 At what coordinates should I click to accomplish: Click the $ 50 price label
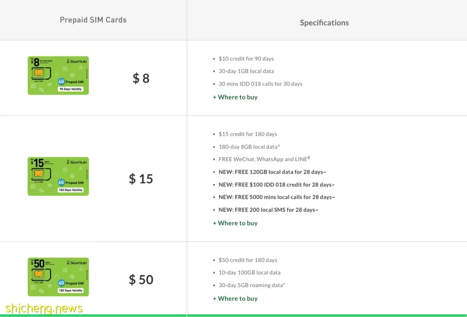pyautogui.click(x=141, y=279)
